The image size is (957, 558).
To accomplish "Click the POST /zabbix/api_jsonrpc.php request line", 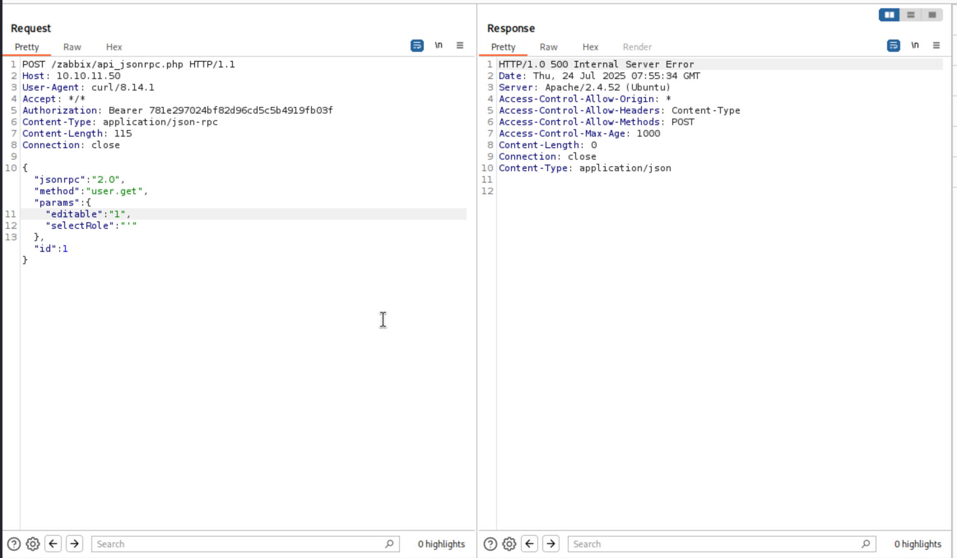I will click(x=128, y=64).
